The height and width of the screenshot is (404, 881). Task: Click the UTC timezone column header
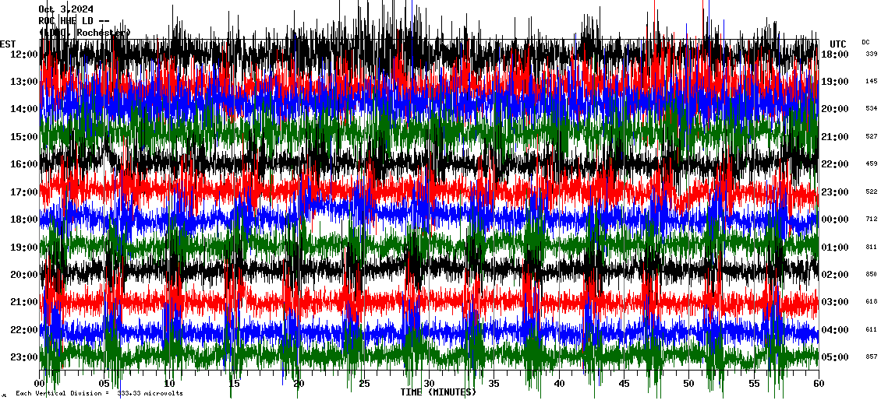point(838,44)
